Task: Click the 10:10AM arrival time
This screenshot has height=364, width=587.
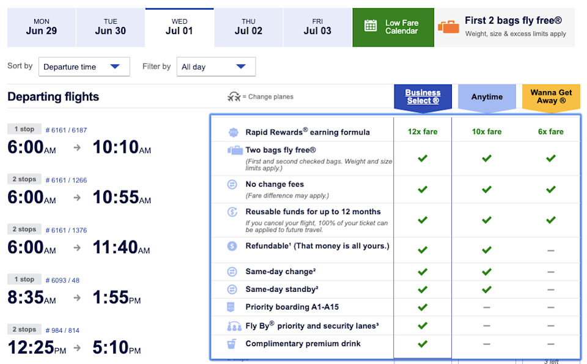Action: click(x=122, y=147)
